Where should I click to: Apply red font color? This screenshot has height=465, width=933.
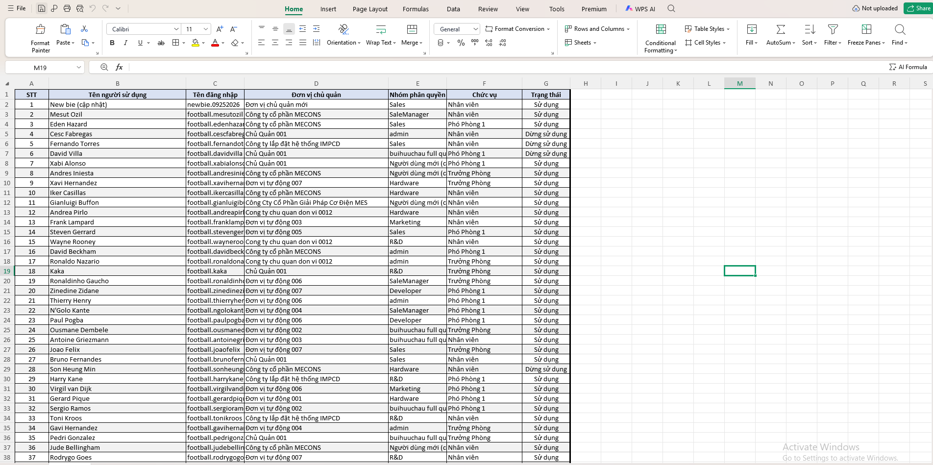point(215,43)
